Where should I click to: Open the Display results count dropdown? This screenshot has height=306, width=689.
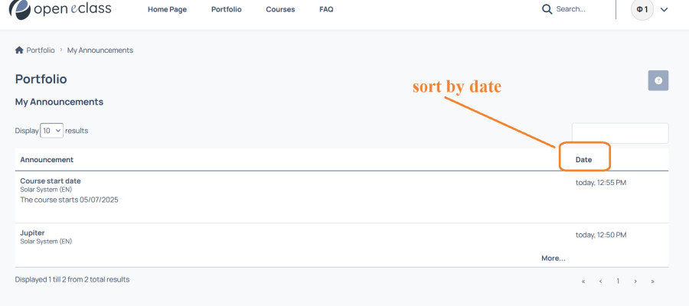(x=52, y=130)
